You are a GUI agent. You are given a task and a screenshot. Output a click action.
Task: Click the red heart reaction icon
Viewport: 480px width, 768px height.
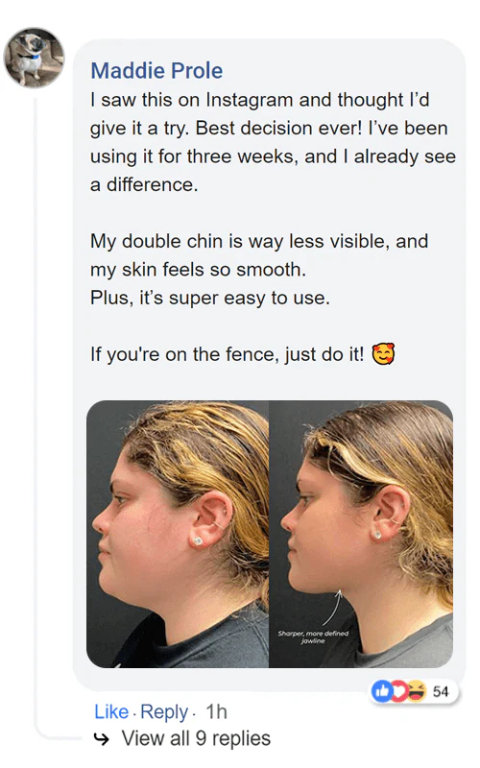[x=397, y=691]
